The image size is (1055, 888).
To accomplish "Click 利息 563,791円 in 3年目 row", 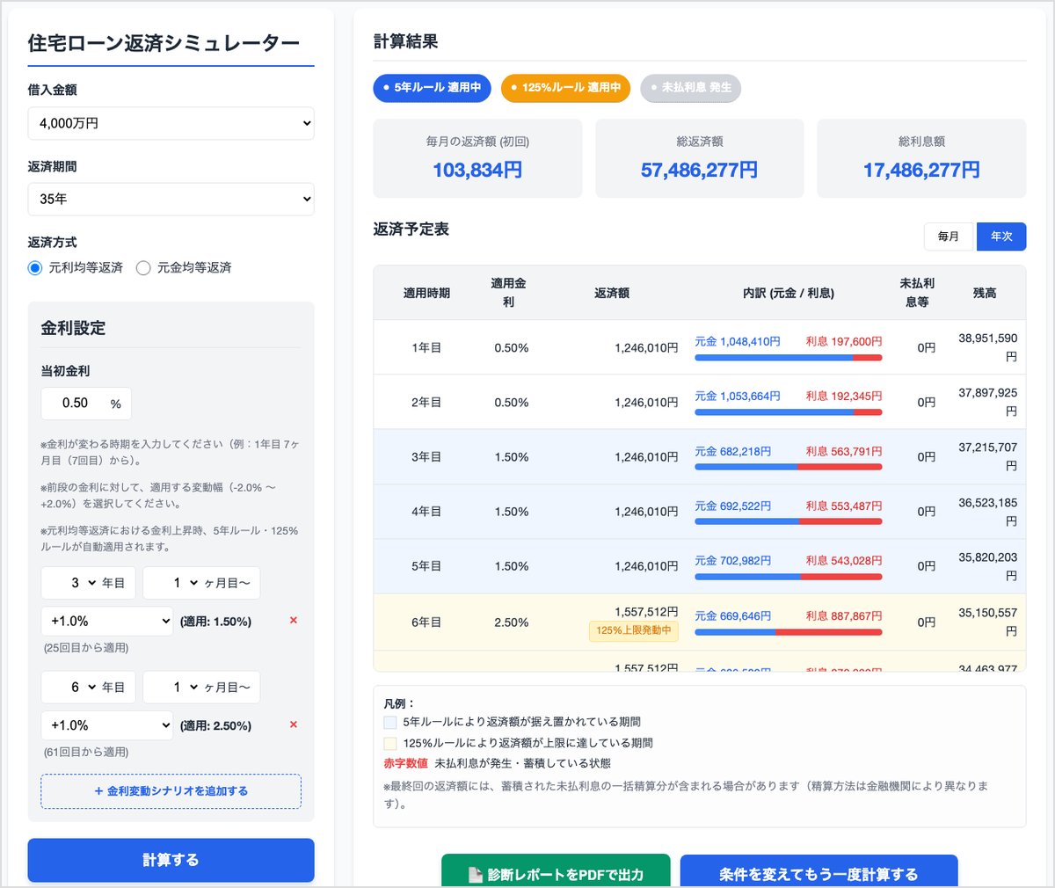I will tap(844, 451).
